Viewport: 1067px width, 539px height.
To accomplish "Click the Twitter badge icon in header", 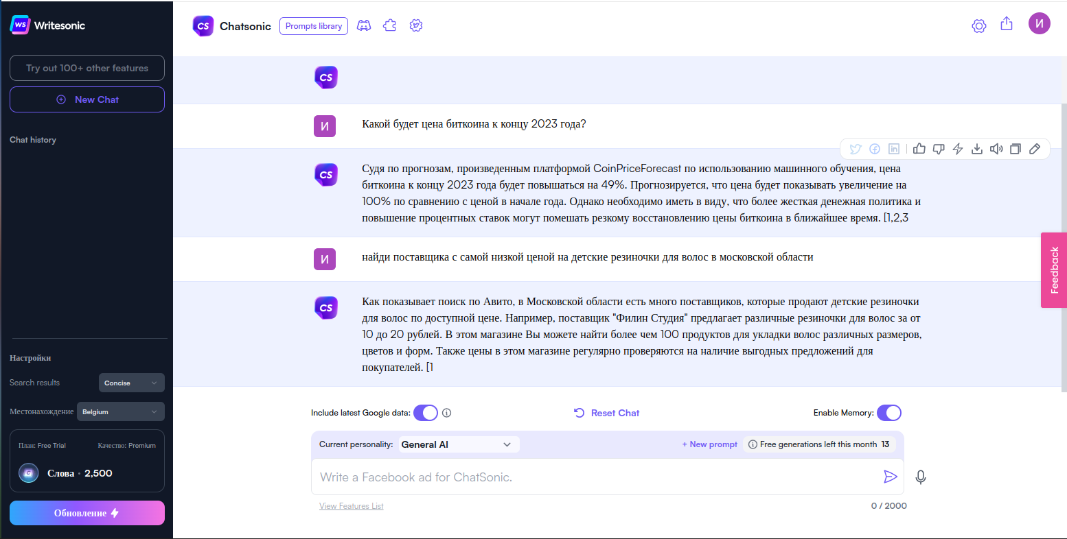I will [416, 26].
